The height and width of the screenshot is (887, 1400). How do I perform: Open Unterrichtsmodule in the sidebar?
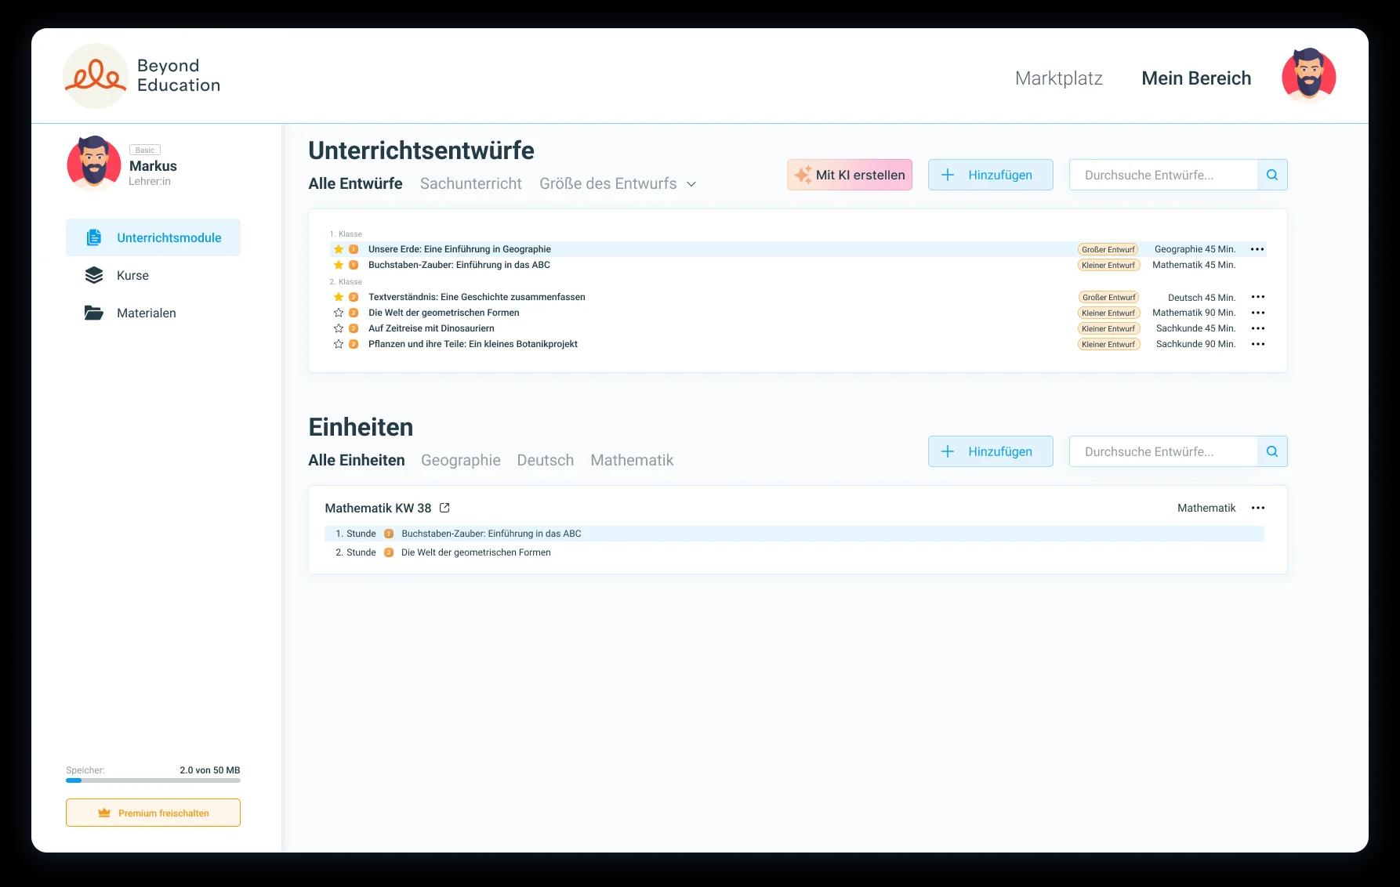(153, 237)
